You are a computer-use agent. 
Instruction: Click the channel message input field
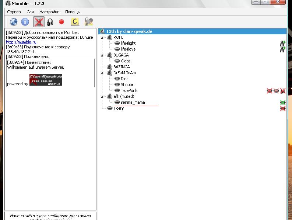click(50, 216)
